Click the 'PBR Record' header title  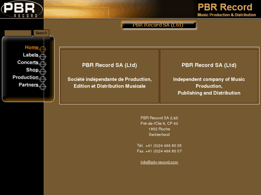click(x=225, y=7)
